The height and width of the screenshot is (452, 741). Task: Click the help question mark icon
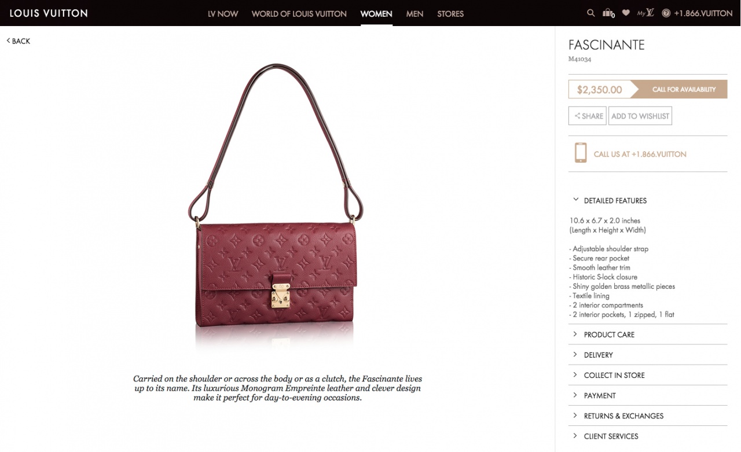666,13
